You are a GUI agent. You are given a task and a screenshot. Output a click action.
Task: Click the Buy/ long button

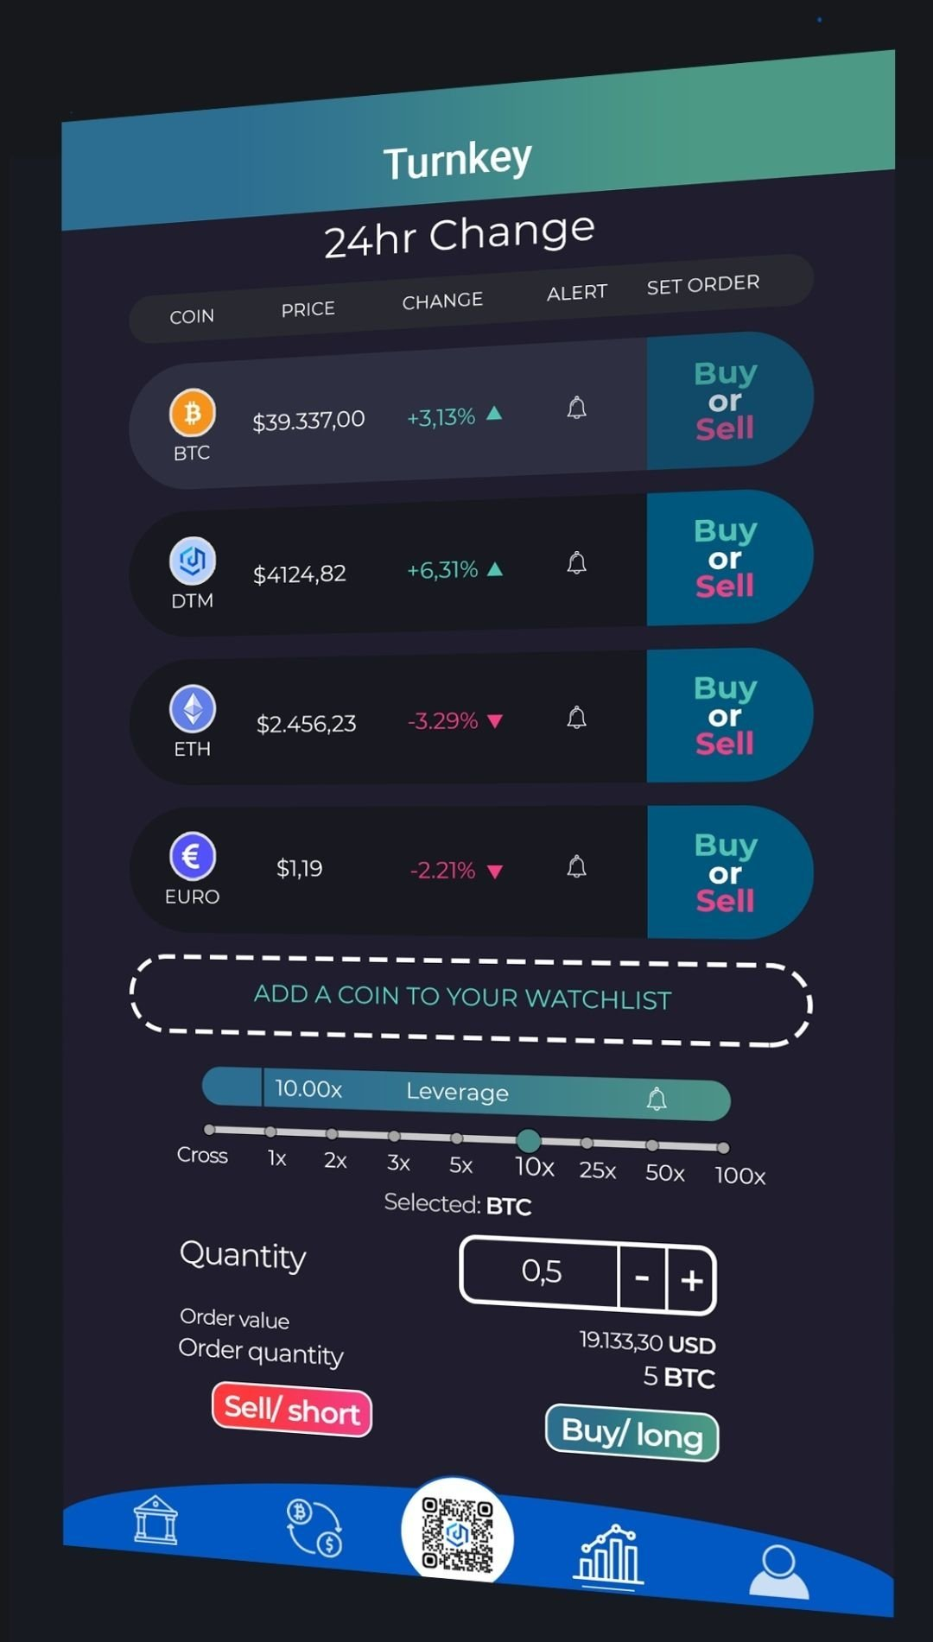pos(632,1434)
